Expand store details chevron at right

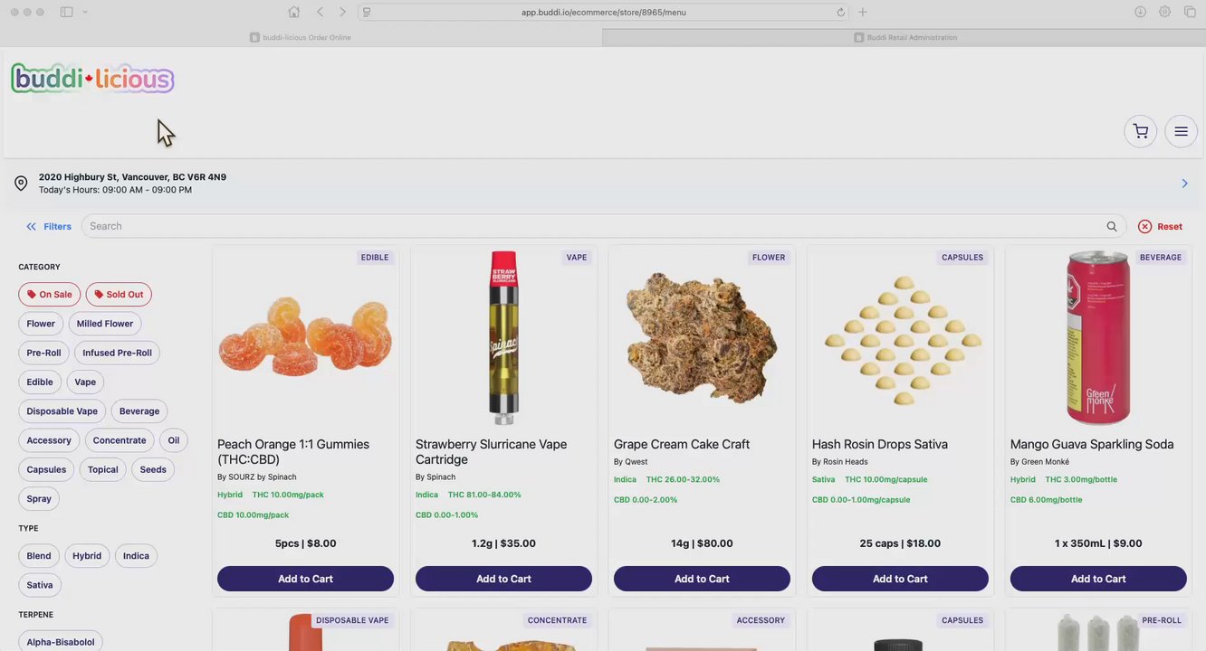1184,184
